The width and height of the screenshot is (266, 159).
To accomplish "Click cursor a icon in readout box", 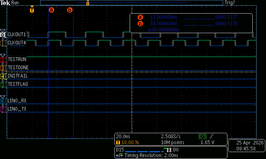I will click(x=140, y=17).
